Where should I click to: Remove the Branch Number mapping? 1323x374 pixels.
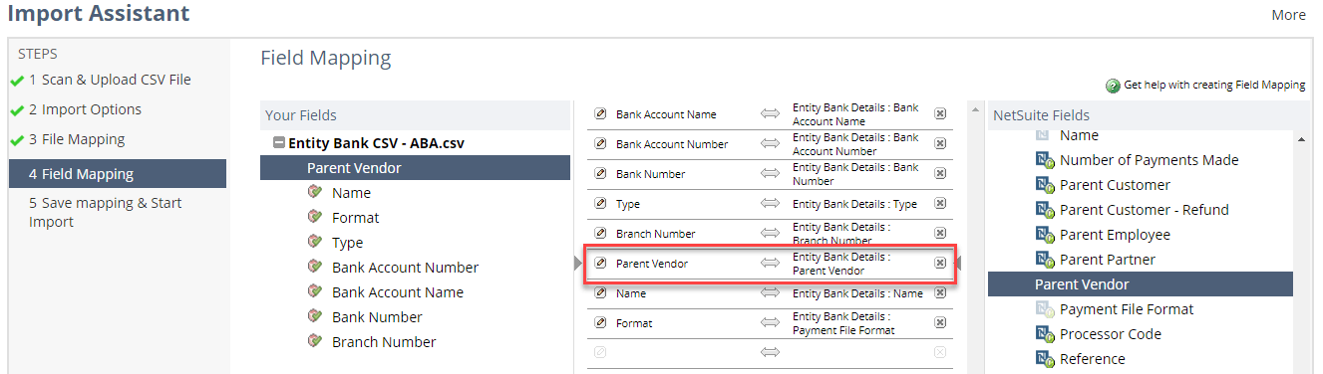[940, 234]
